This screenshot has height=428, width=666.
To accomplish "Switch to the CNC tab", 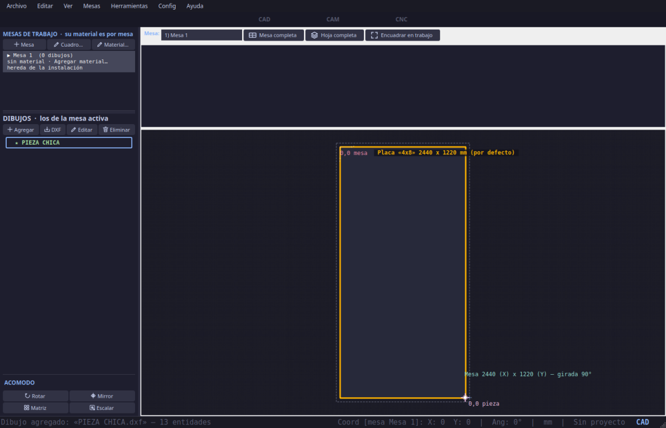I will [x=401, y=19].
